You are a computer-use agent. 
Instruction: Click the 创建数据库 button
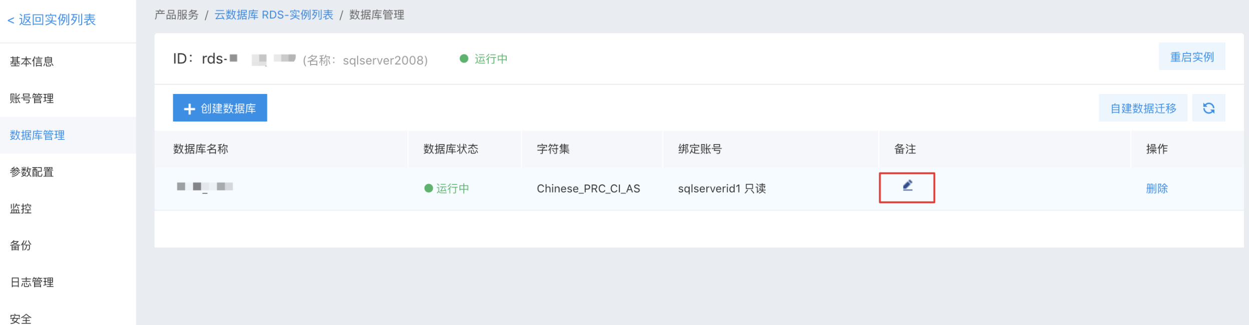point(220,108)
